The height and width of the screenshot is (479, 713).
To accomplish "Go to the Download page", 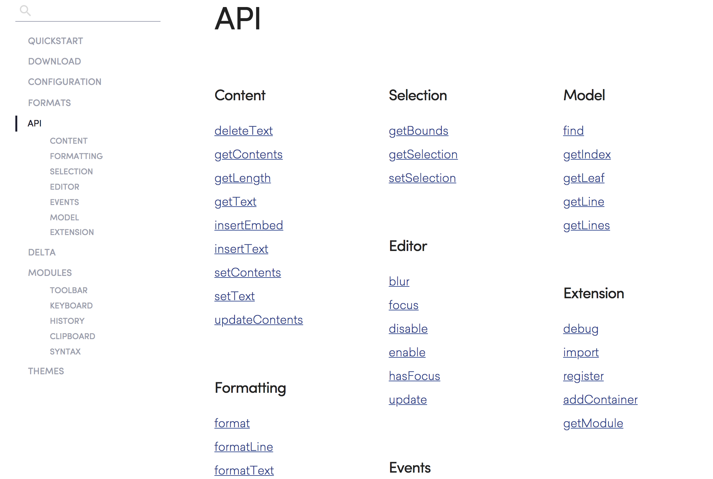I will [x=54, y=61].
